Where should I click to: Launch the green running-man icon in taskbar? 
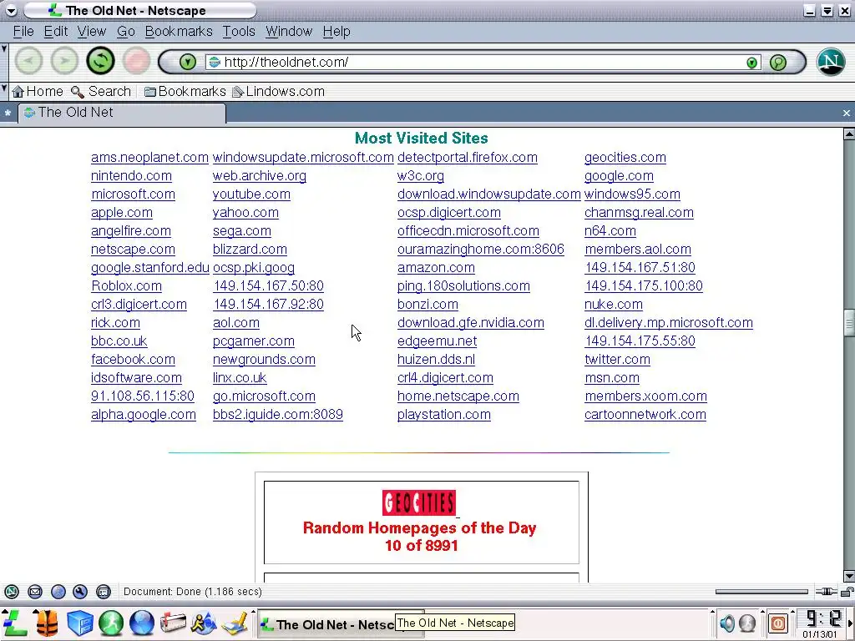(111, 623)
